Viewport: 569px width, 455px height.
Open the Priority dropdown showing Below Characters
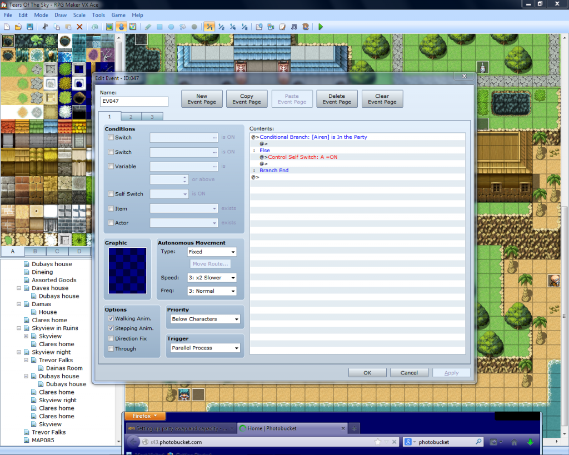(204, 319)
